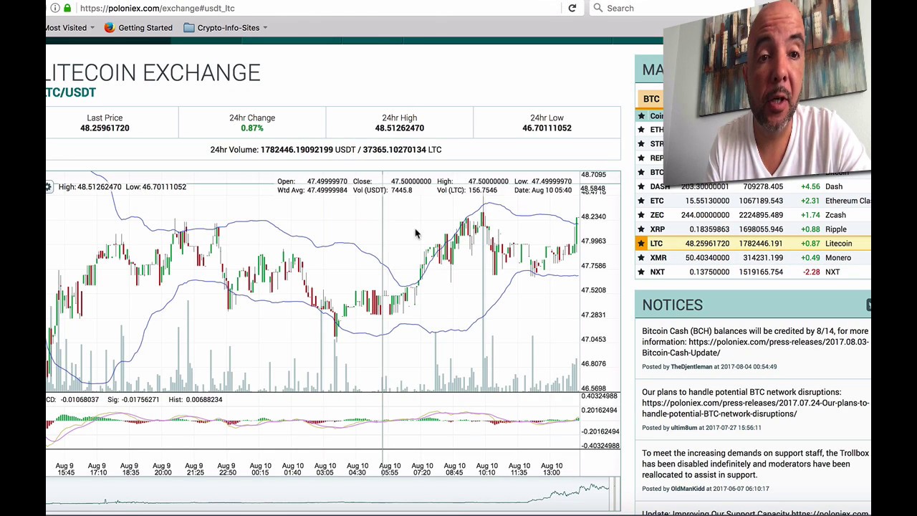Open the DASH market row
This screenshot has height=516, width=917.
pyautogui.click(x=752, y=186)
